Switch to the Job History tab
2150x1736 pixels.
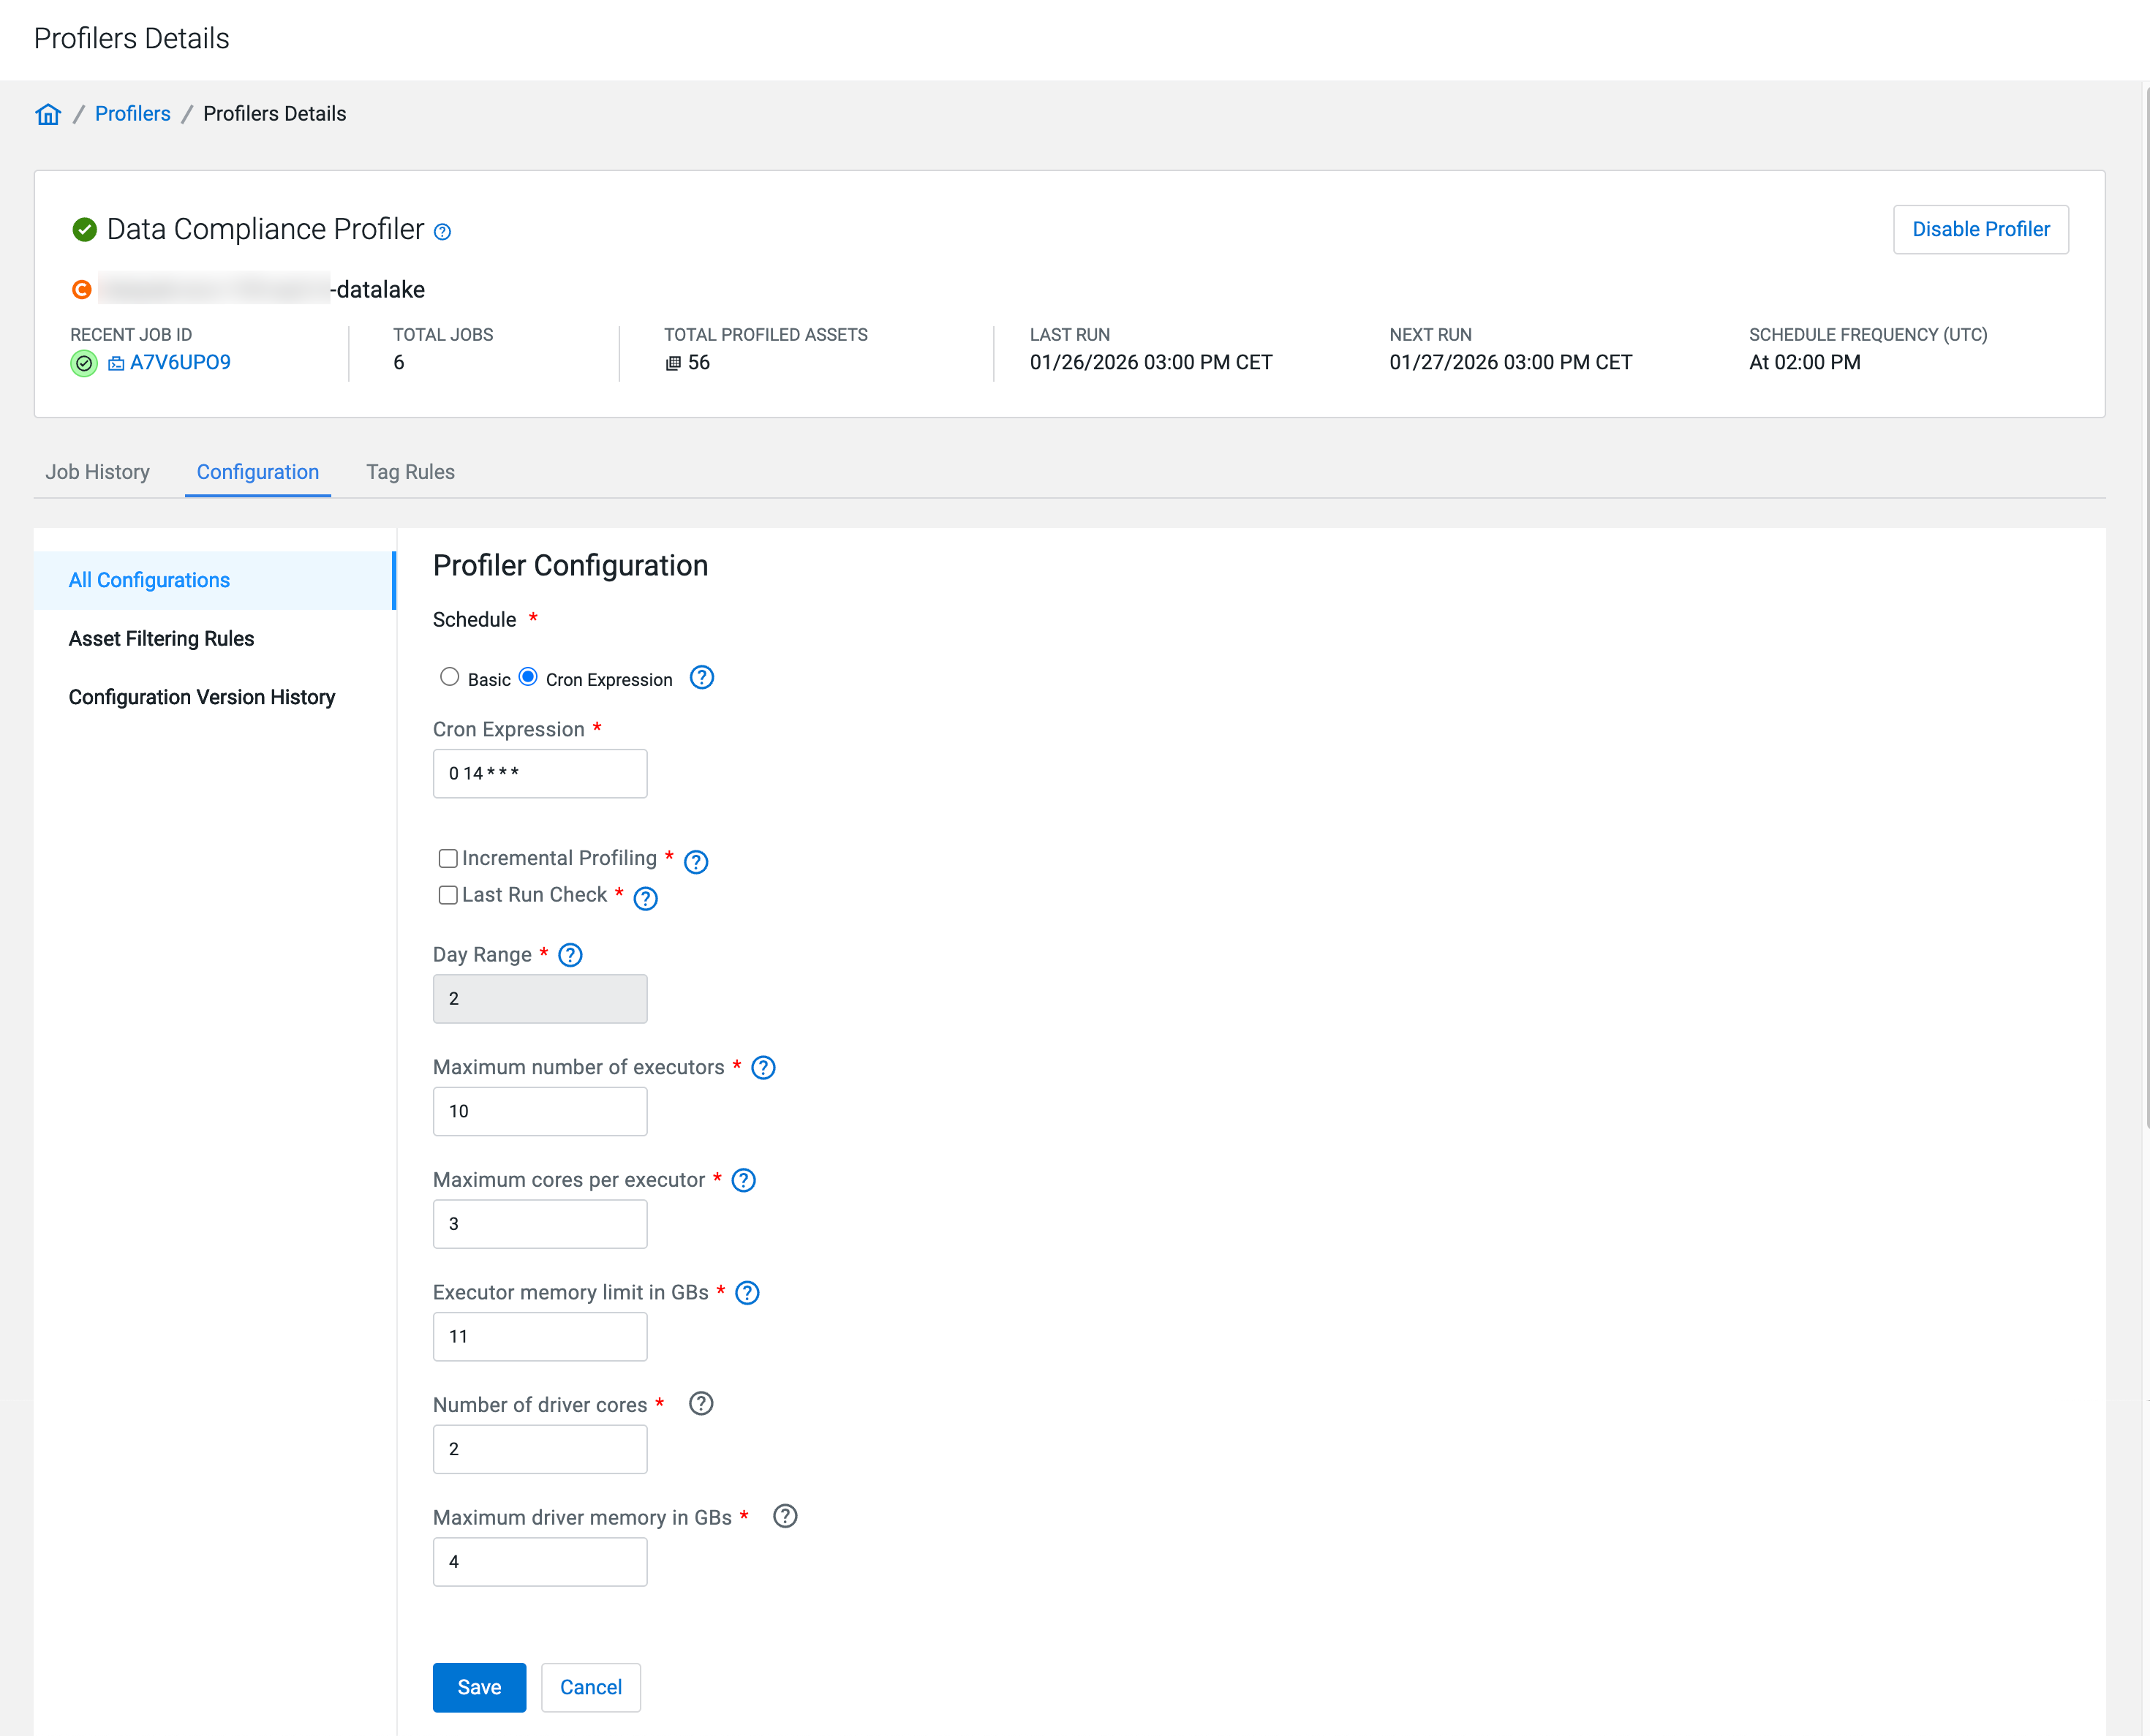click(97, 472)
